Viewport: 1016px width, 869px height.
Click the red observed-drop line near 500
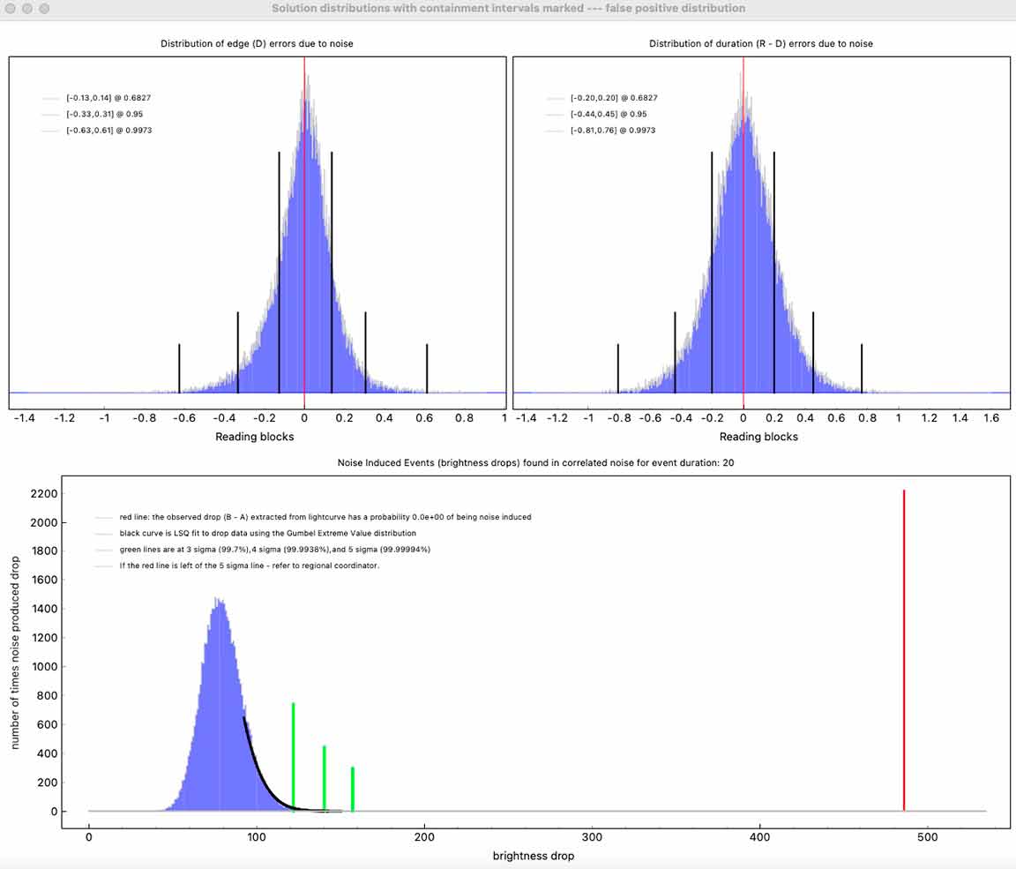point(904,650)
